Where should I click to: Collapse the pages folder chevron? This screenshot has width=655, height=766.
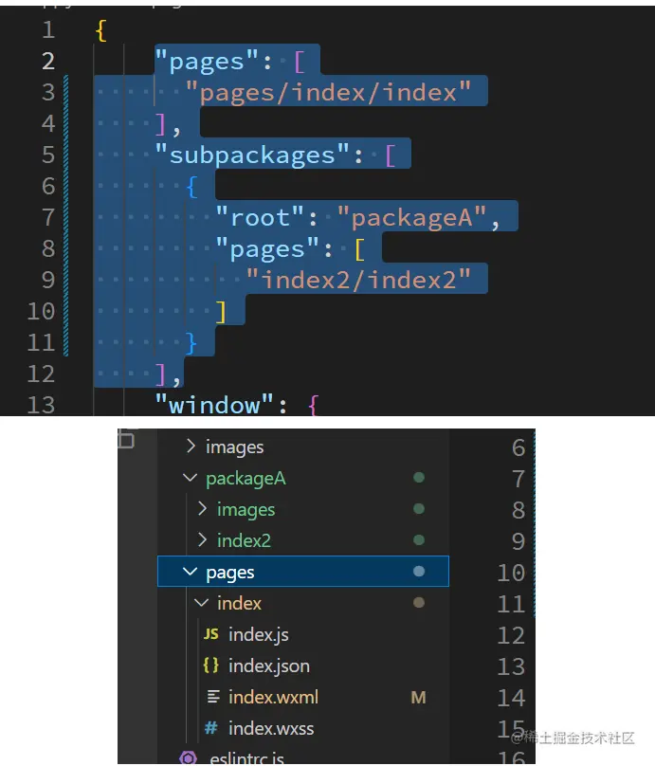pyautogui.click(x=190, y=571)
